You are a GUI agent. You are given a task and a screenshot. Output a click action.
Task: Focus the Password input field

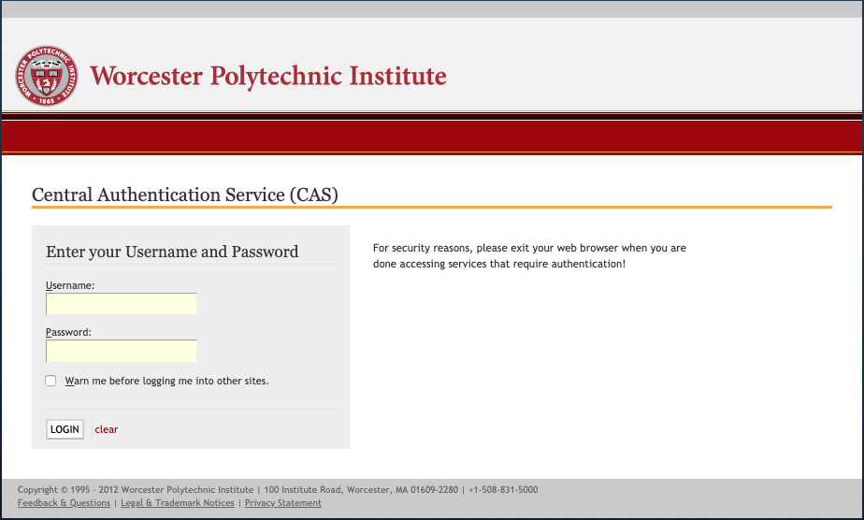tap(122, 351)
